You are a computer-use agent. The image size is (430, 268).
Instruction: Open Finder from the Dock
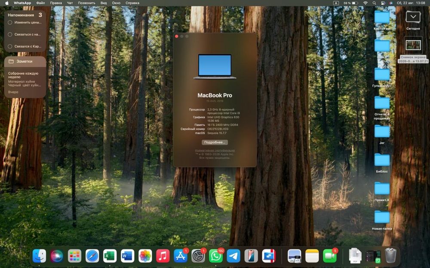[39, 256]
